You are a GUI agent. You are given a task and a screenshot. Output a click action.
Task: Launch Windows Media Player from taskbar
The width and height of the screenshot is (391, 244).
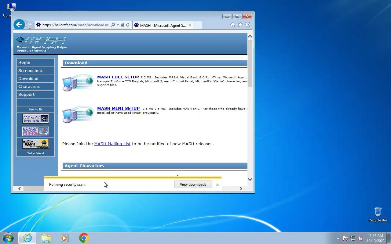[65, 238]
